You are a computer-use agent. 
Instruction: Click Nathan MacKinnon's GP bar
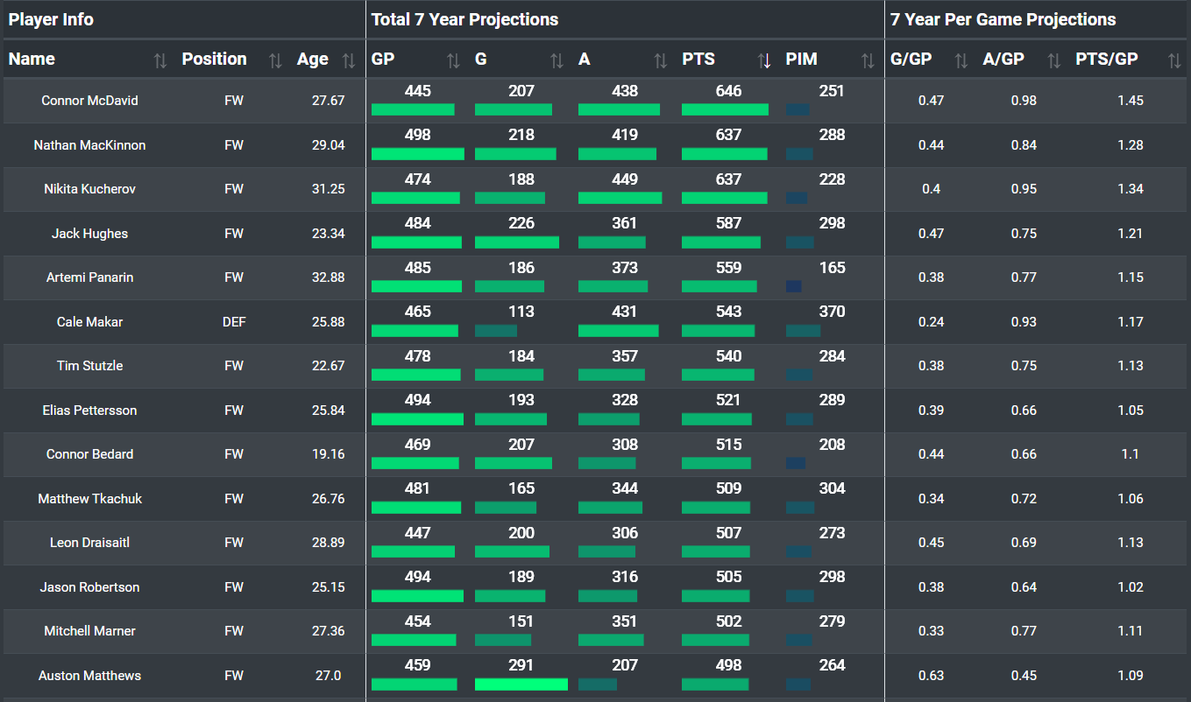[x=418, y=154]
